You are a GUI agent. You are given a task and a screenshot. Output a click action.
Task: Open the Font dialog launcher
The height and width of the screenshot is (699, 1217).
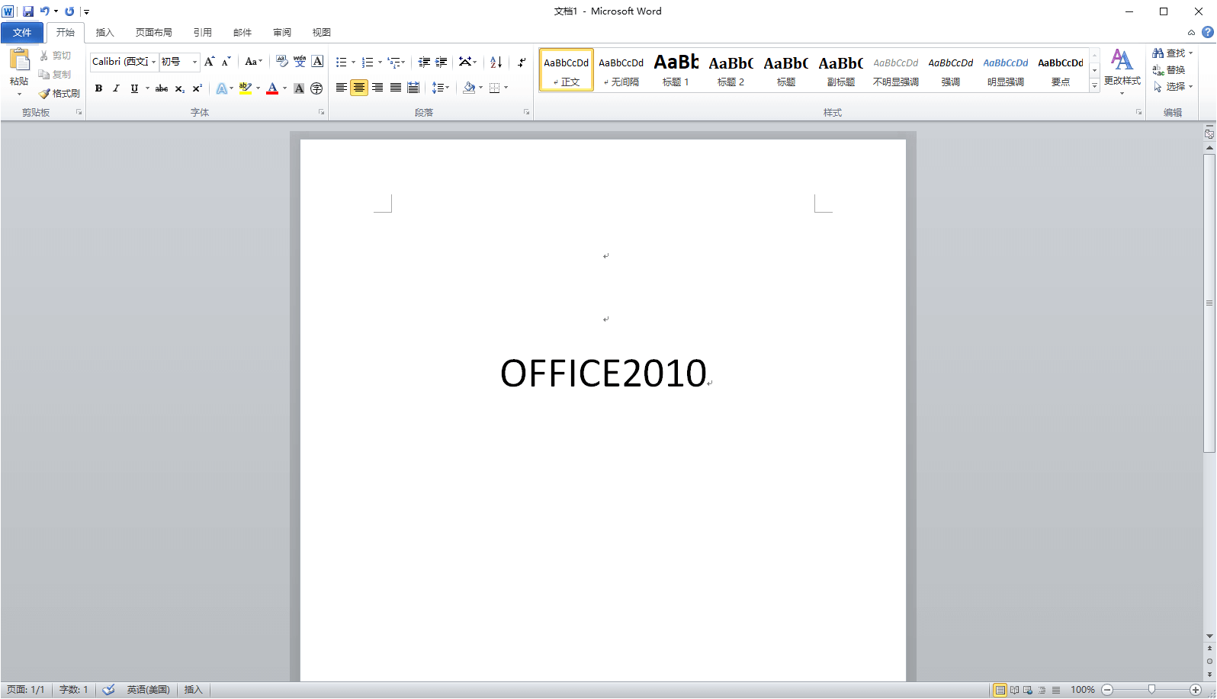(x=321, y=112)
